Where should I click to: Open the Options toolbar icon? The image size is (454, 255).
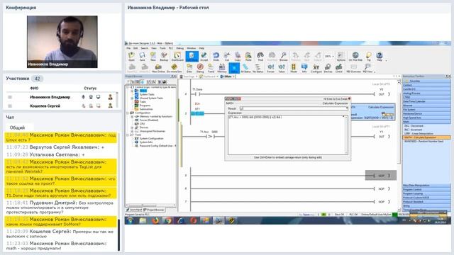click(341, 56)
